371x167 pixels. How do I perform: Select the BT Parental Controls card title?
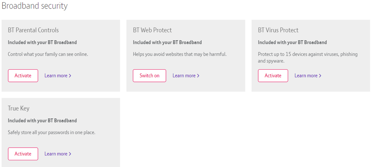pyautogui.click(x=33, y=30)
